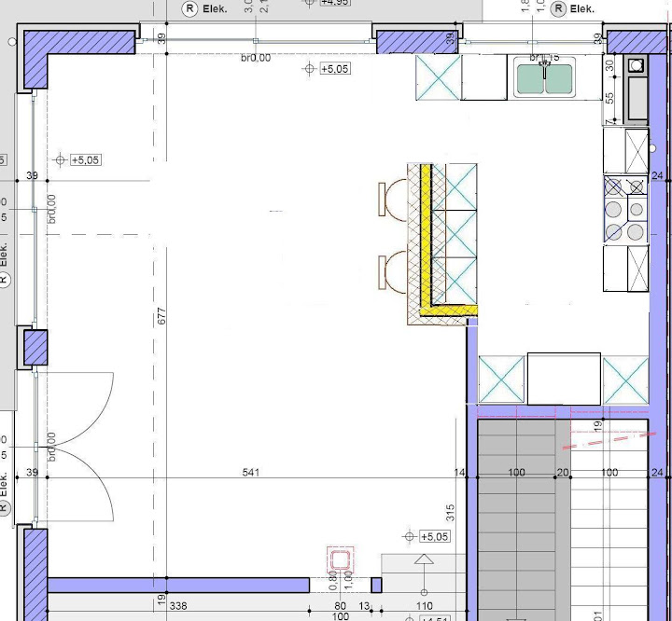The image size is (672, 621).
Task: Click the small square appliance above 30
Action: (x=637, y=65)
